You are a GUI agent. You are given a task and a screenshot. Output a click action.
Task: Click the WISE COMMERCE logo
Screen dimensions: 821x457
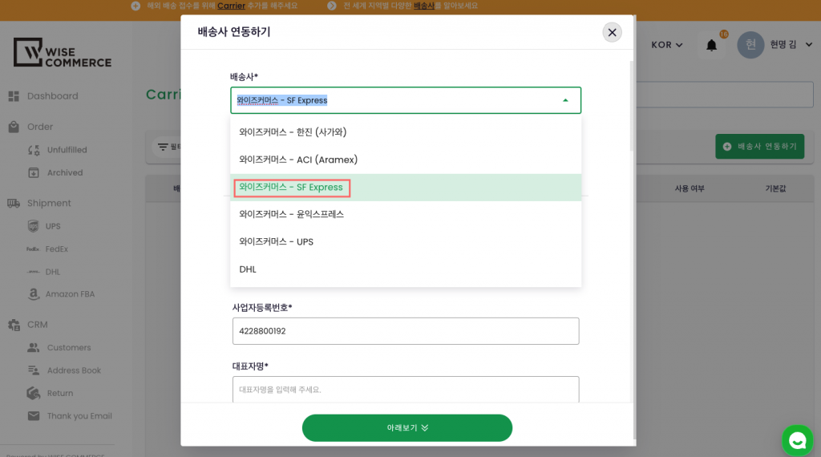[63, 52]
